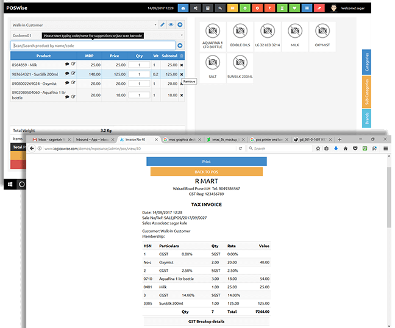The height and width of the screenshot is (328, 395).
Task: Click the orange rupee icon in header
Action: click(x=269, y=8)
